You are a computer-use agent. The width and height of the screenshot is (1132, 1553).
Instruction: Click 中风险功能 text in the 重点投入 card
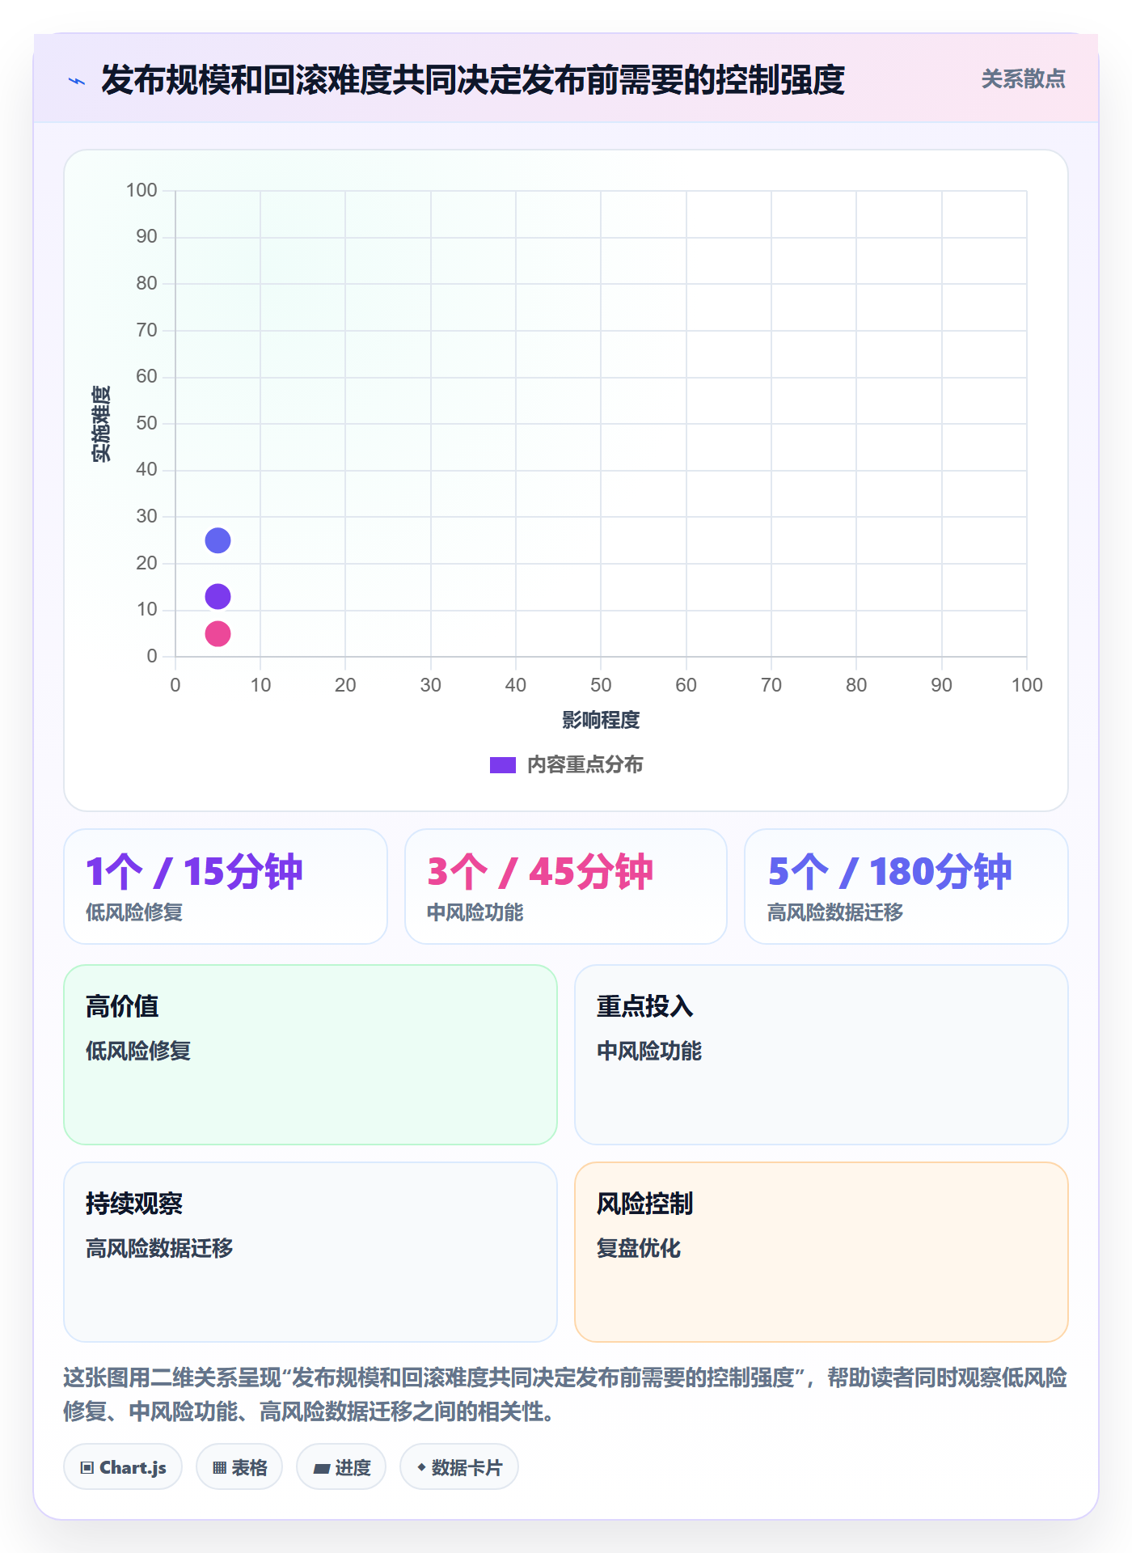pos(649,1051)
